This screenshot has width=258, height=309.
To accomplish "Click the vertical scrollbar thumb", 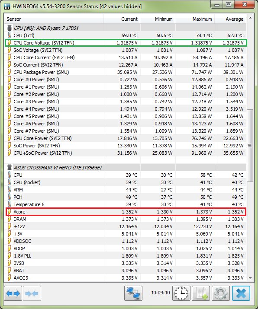I will tap(250, 146).
